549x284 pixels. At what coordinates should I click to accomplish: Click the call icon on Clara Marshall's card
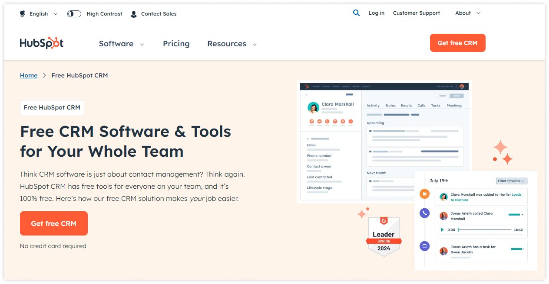point(327,122)
